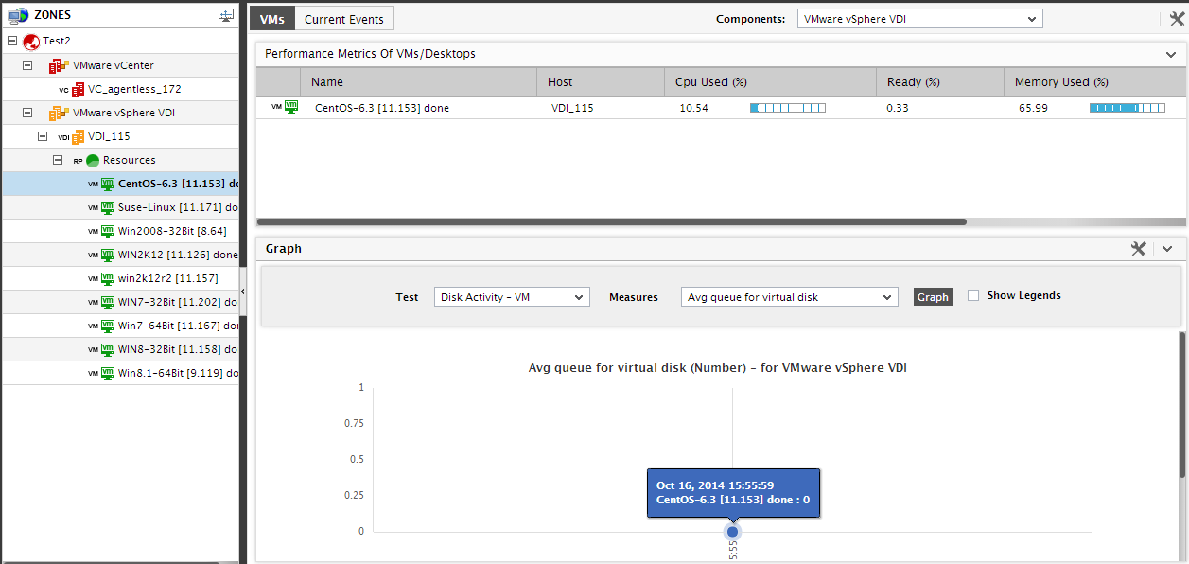Screen dimensions: 1189x564
Task: Click the blue data point on graph
Action: click(x=732, y=532)
